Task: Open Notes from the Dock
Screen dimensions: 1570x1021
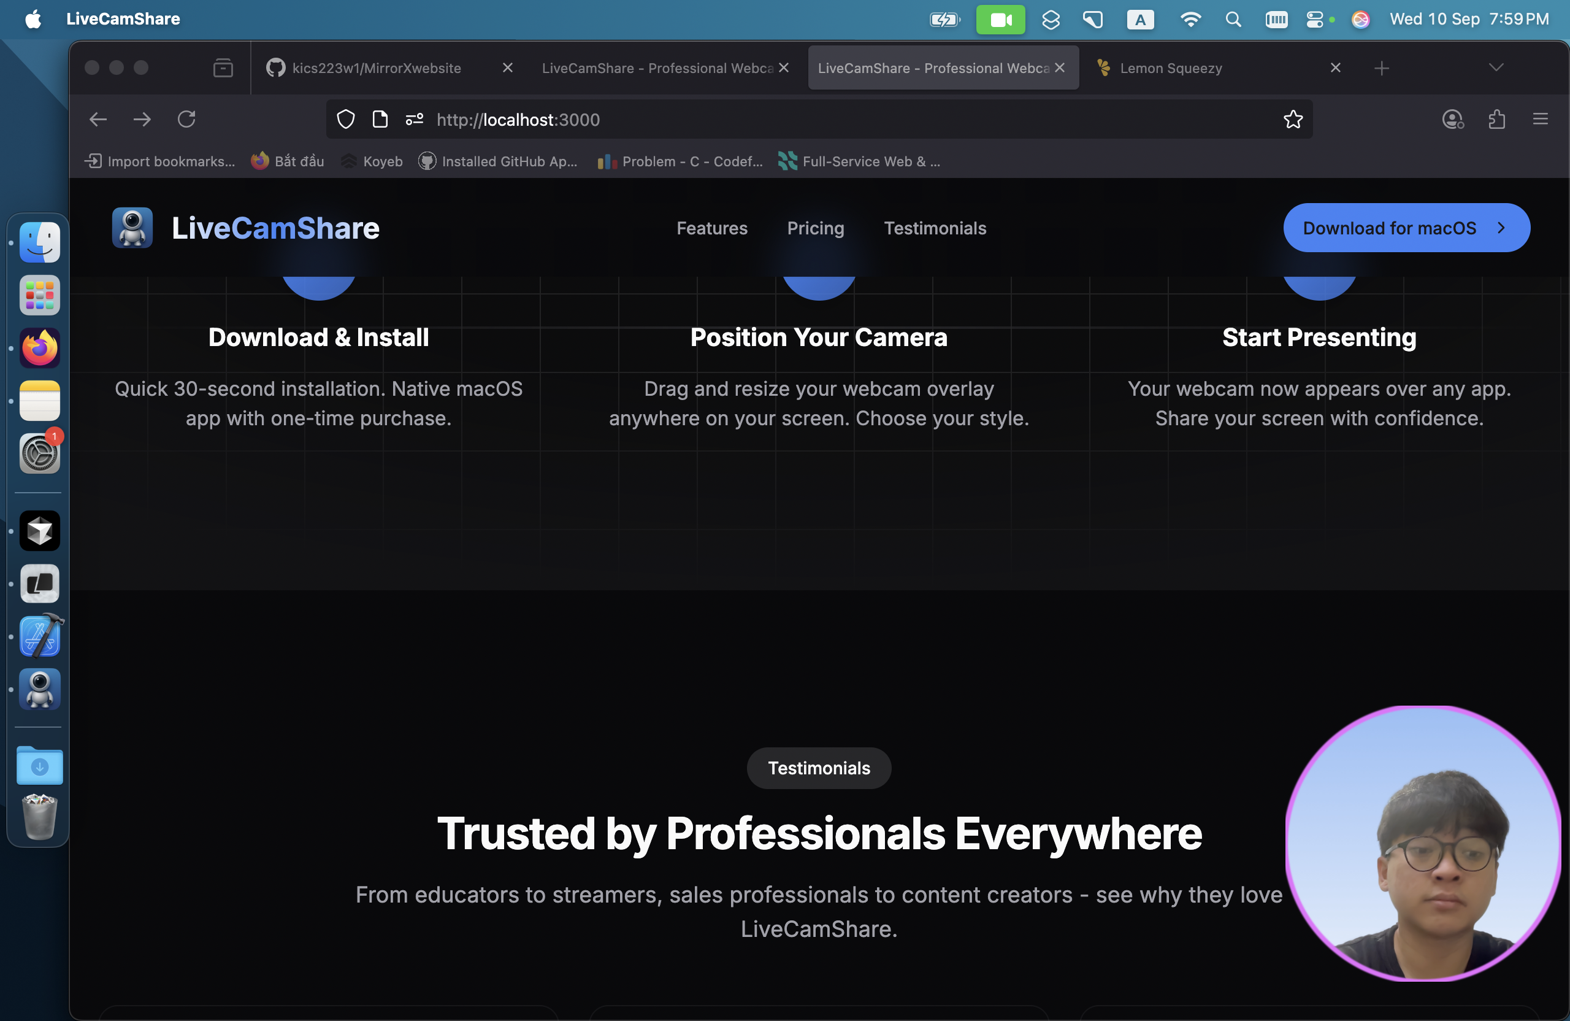Action: click(40, 401)
